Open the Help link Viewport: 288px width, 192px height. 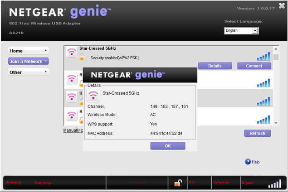coord(255,162)
